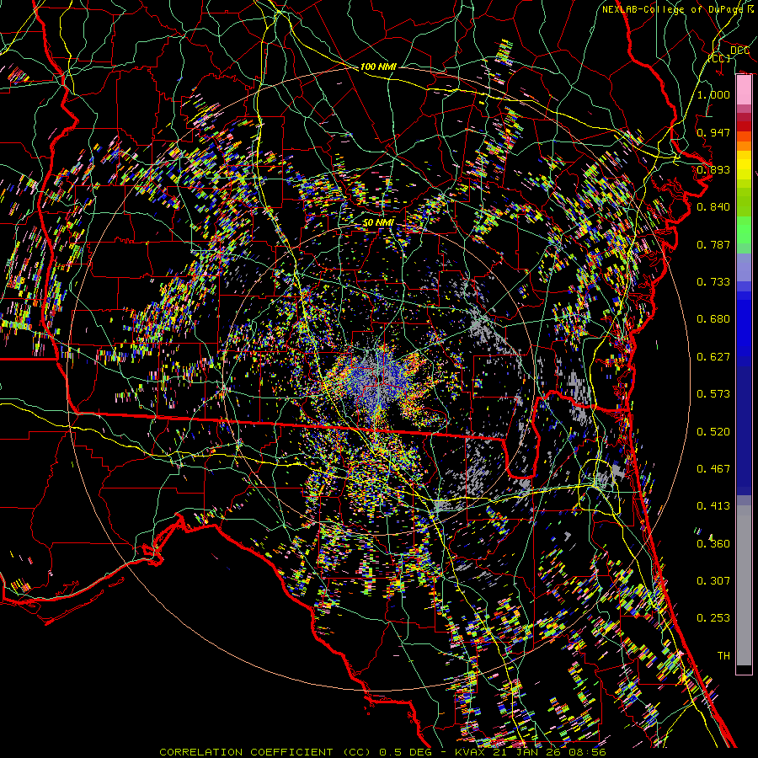Click the NEXLAB-College of DuPage credit text

click(x=676, y=9)
